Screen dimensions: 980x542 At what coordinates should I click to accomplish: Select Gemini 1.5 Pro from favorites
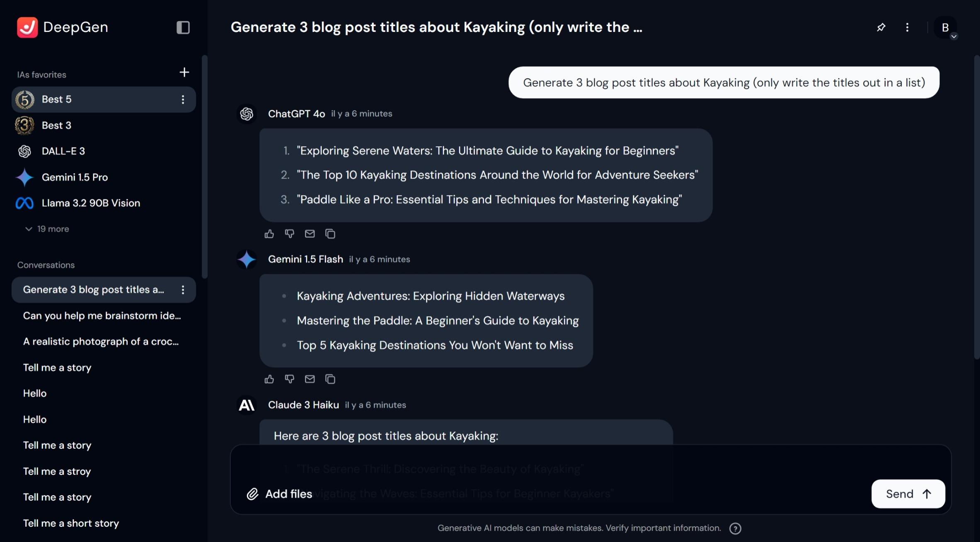click(75, 177)
